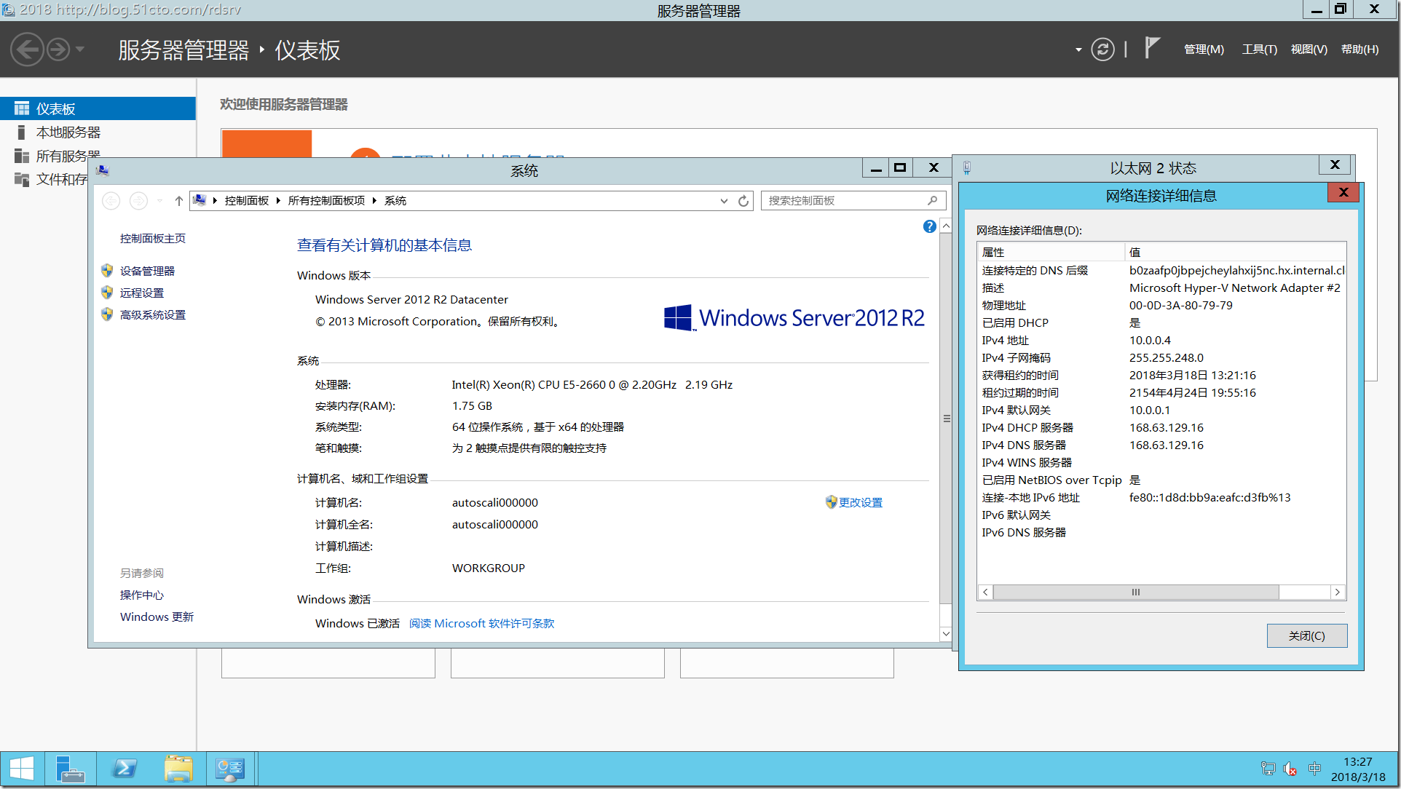Open the 工具(T) menu

(x=1259, y=49)
